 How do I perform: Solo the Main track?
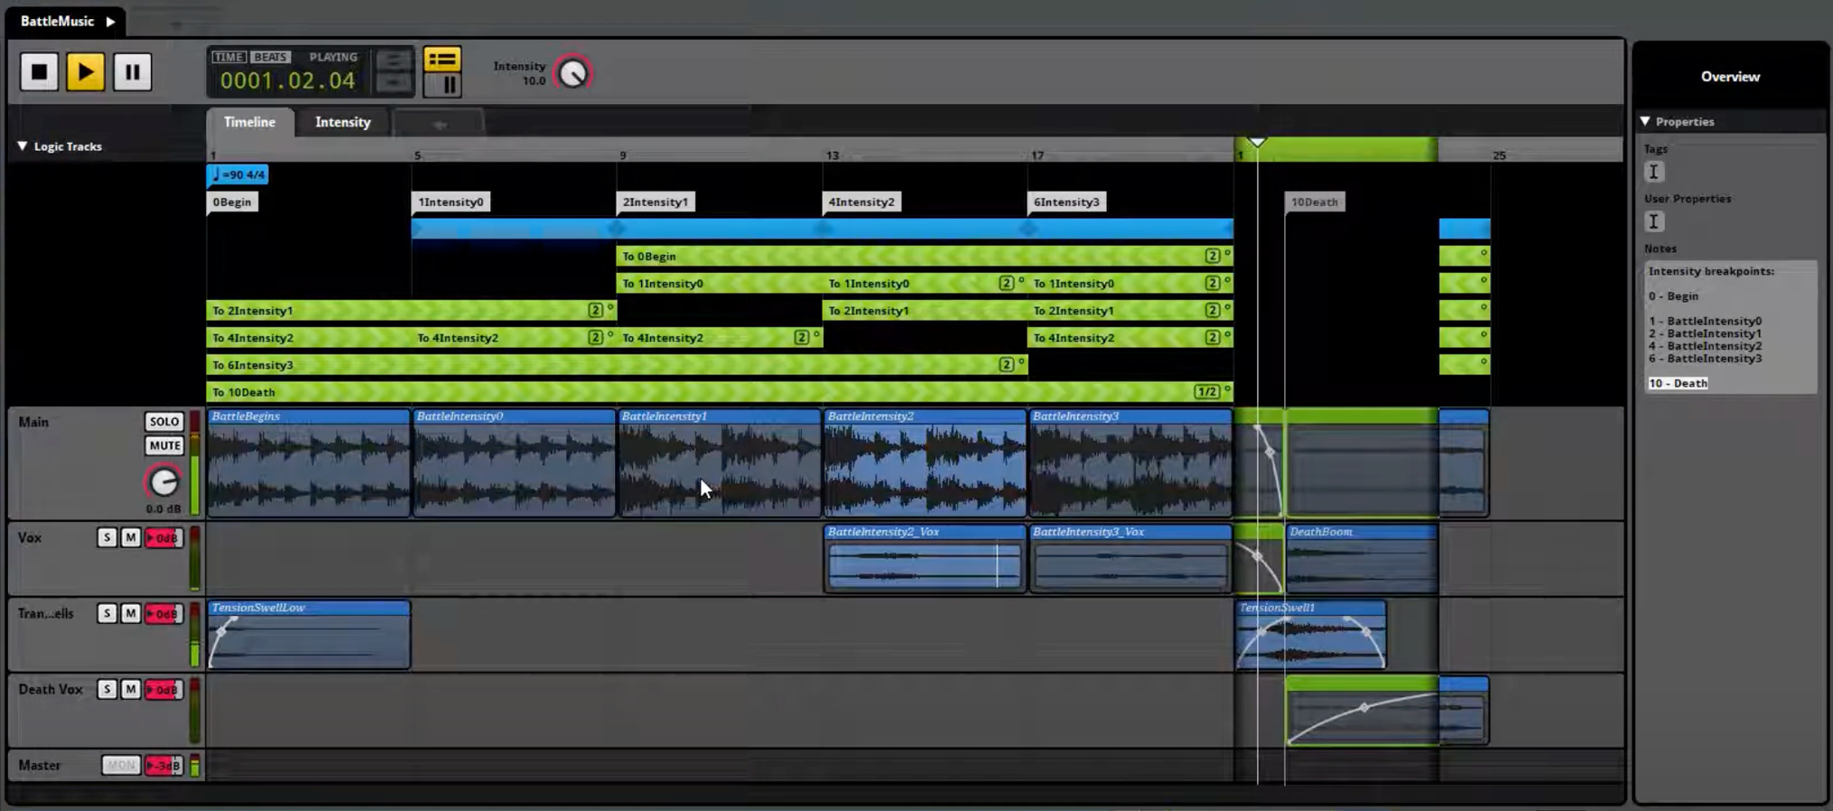163,422
